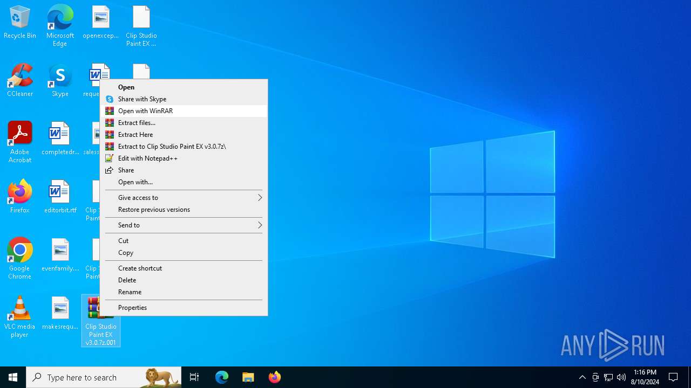Image resolution: width=691 pixels, height=388 pixels.
Task: Expand the Give access to submenu
Action: [184, 198]
